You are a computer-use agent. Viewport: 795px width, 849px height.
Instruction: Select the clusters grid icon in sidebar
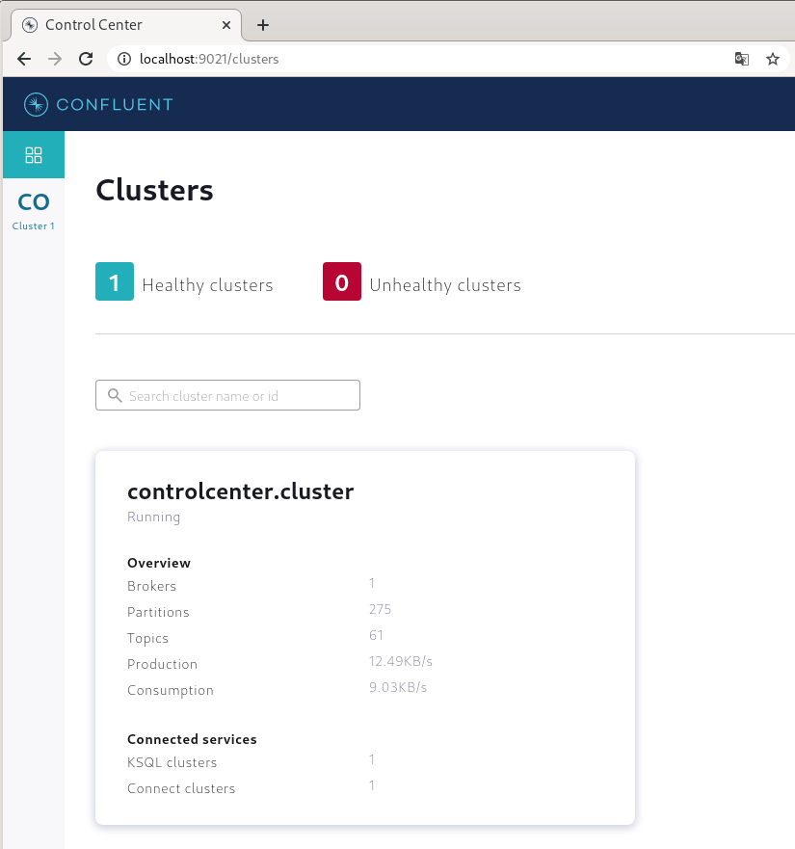[x=33, y=154]
